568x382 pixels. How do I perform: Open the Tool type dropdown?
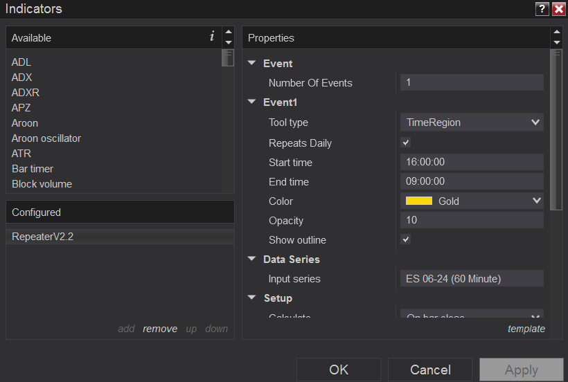(x=472, y=122)
